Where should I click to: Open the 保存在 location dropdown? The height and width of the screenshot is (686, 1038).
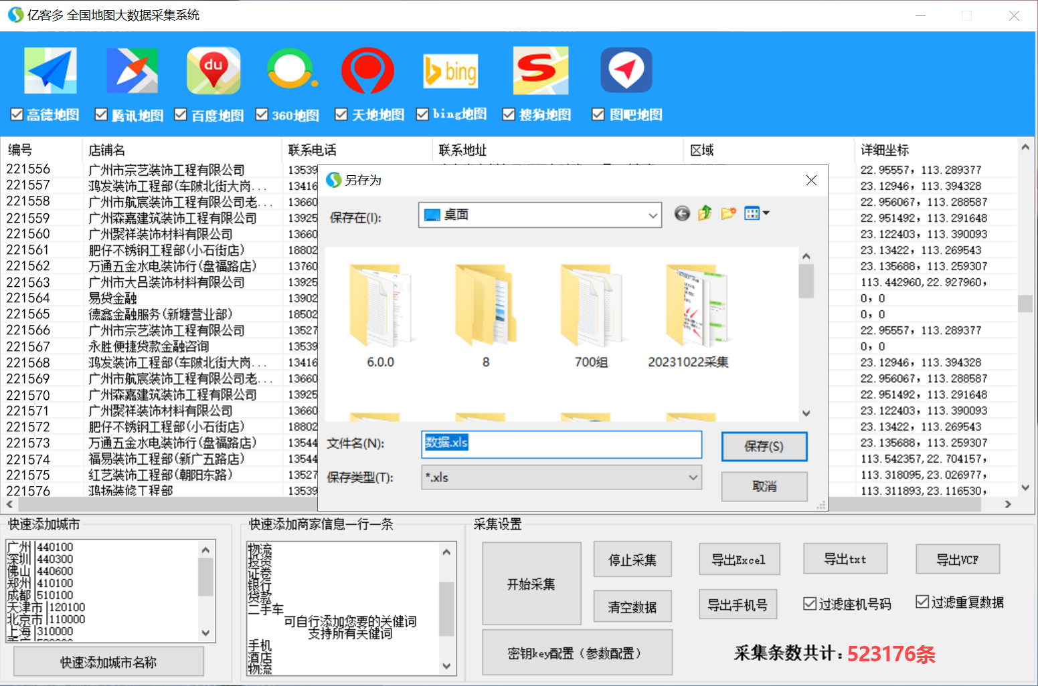point(653,215)
